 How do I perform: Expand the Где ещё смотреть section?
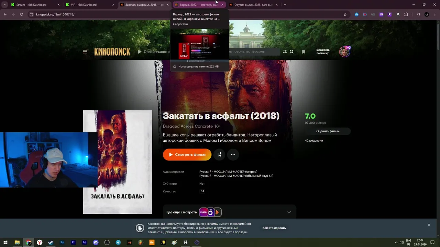[x=289, y=212]
